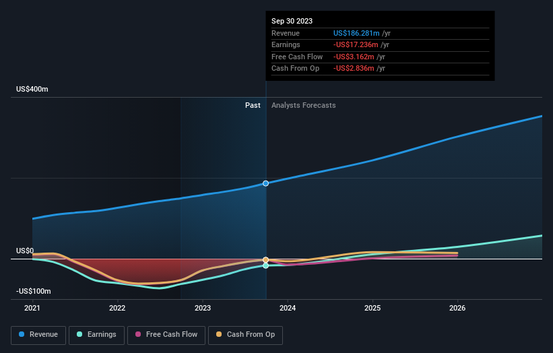Click the 2021 x-axis label
This screenshot has width=553, height=353.
(x=32, y=308)
